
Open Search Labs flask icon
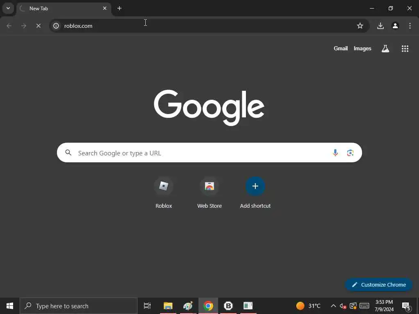coord(385,48)
